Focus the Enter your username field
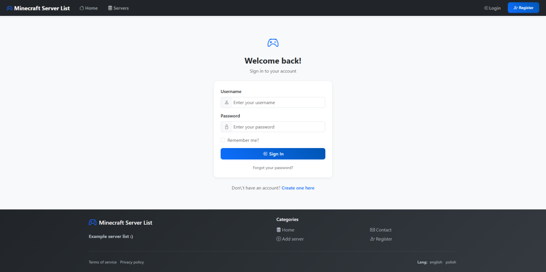546x272 pixels. pos(278,103)
